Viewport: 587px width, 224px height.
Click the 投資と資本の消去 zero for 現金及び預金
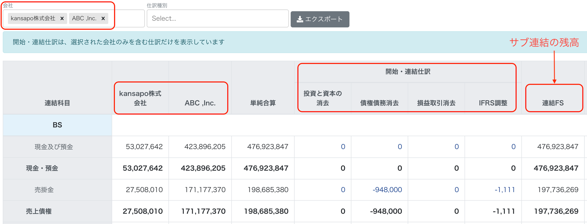point(343,147)
